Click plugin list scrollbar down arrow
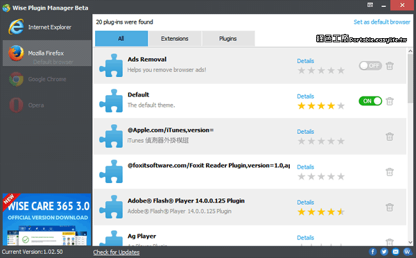Screen dimensions: 416x258 (410, 243)
